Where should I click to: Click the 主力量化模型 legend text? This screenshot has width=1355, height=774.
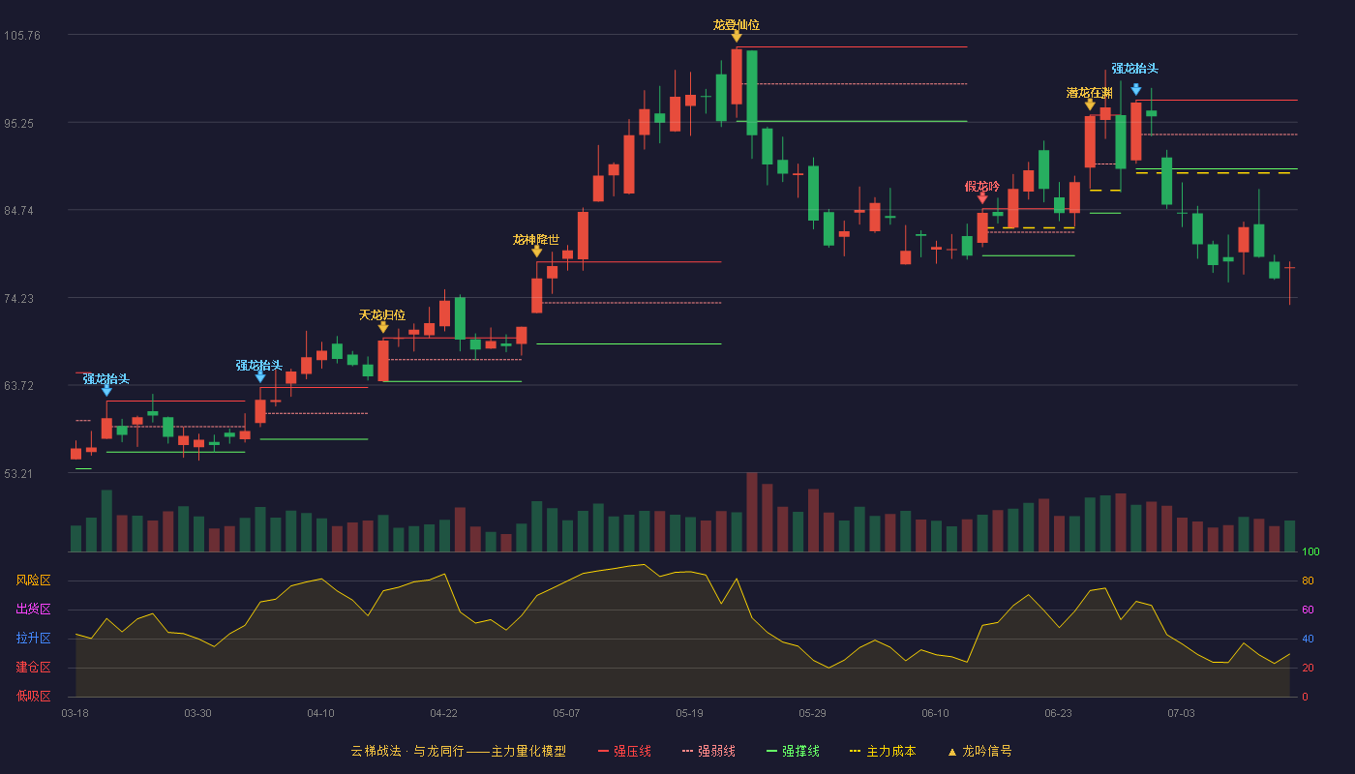point(528,751)
